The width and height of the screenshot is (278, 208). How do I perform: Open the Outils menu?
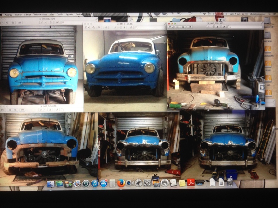tap(59, 15)
